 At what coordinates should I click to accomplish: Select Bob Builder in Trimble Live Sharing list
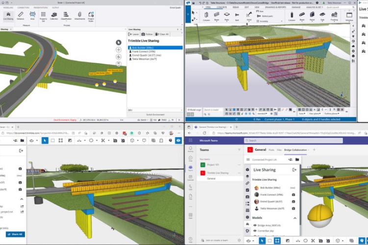(155, 48)
